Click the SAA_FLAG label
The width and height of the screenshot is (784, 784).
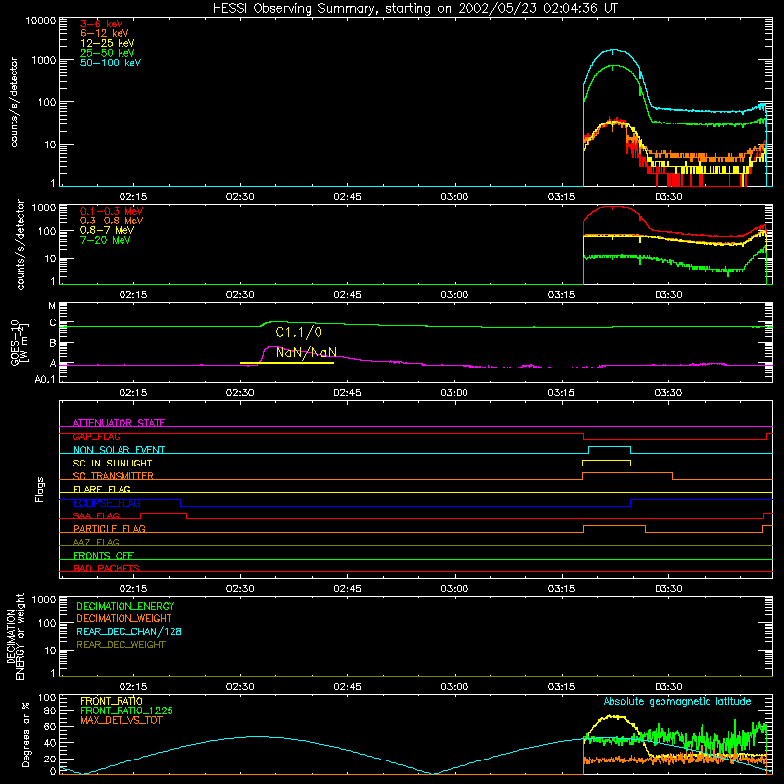[x=96, y=515]
